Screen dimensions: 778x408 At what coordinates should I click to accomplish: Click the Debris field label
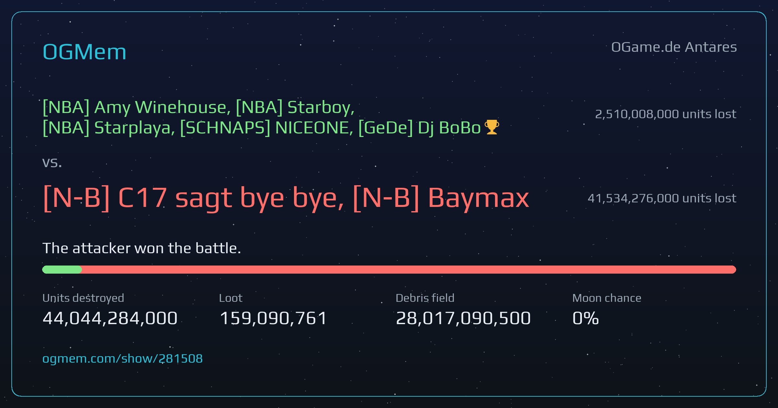[x=425, y=298]
